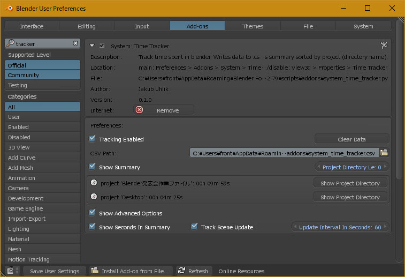Screen dimensions: 405x277
Task: Show Project Directory for Blender発表会 project
Action: [x=350, y=183]
